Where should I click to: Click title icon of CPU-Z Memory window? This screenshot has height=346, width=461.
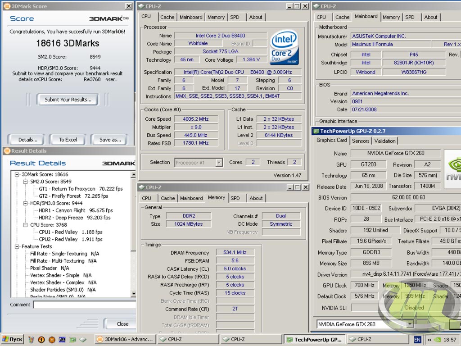coord(142,187)
